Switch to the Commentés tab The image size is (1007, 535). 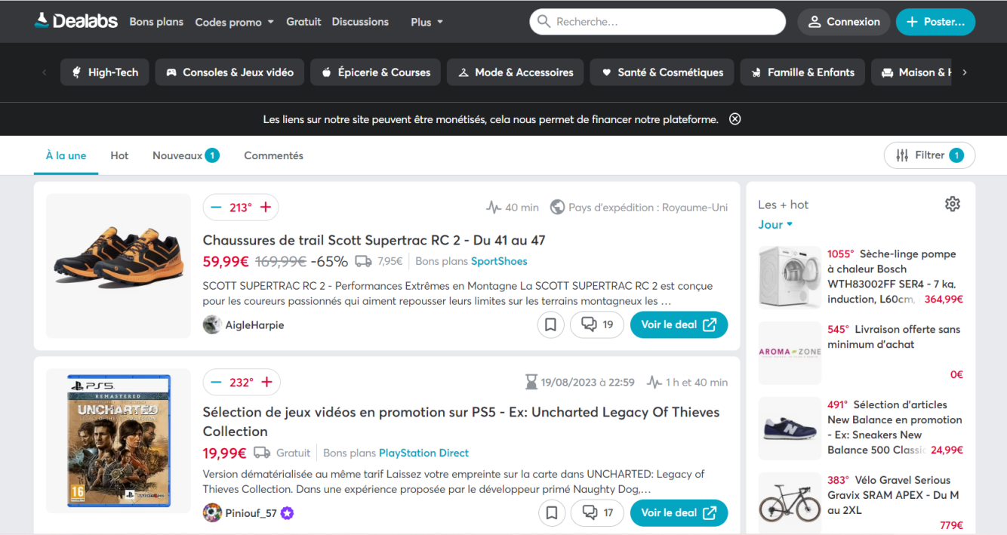click(x=273, y=155)
